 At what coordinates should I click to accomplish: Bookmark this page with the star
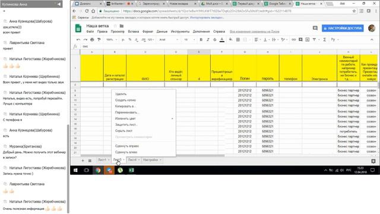354,11
